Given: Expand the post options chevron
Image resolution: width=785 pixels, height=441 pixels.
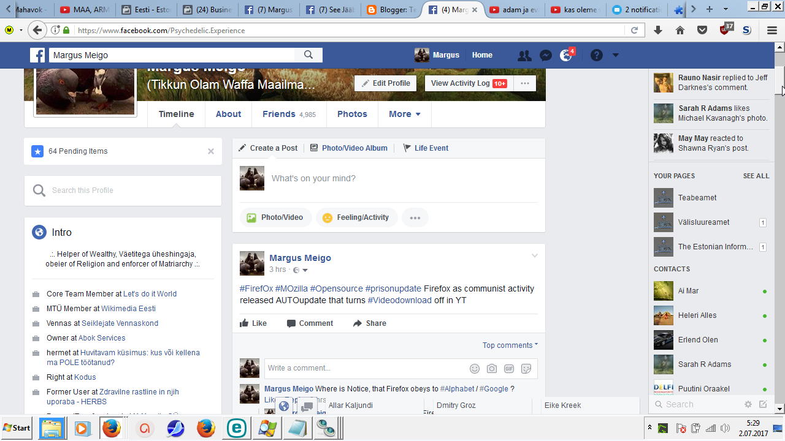Looking at the screenshot, I should click(x=534, y=256).
